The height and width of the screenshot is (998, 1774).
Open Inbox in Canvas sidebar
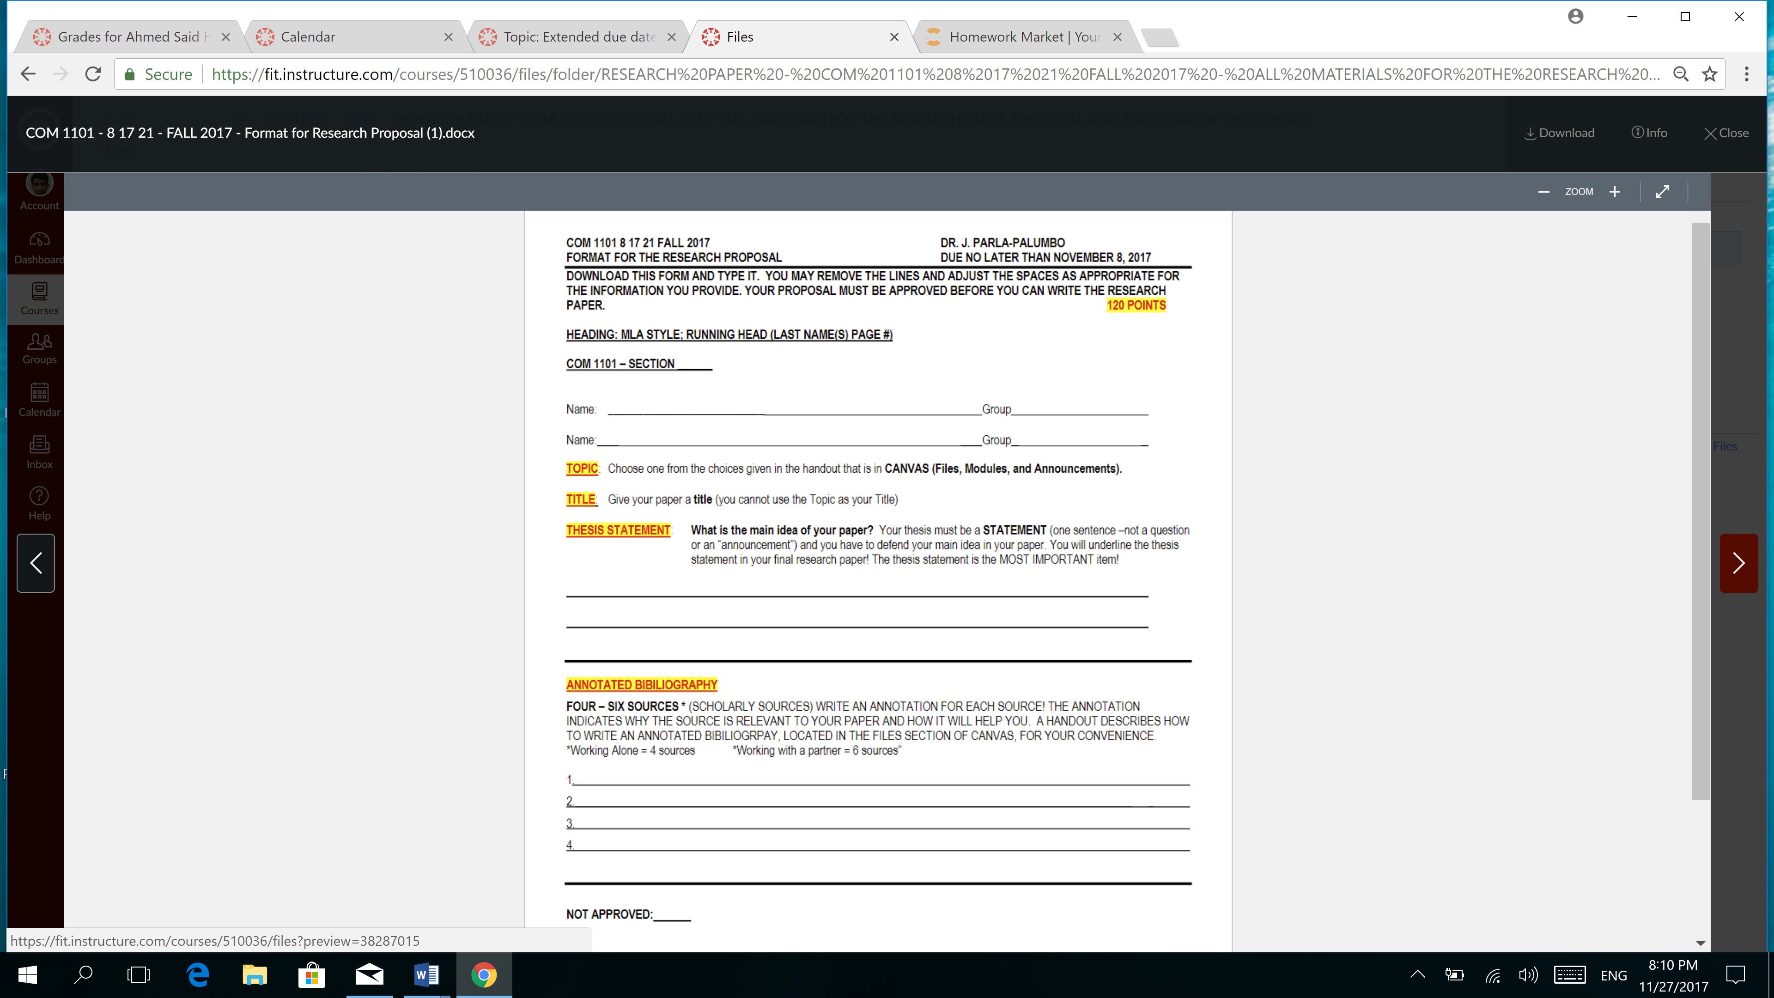point(39,452)
